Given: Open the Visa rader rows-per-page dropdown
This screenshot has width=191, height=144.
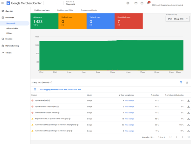Looking at the screenshot, I should (153, 137).
